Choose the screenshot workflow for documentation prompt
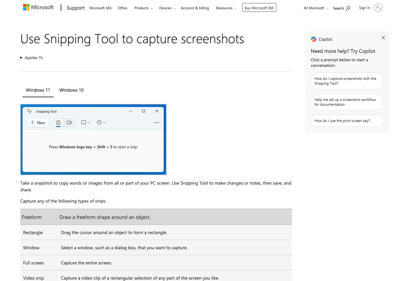 (347, 102)
